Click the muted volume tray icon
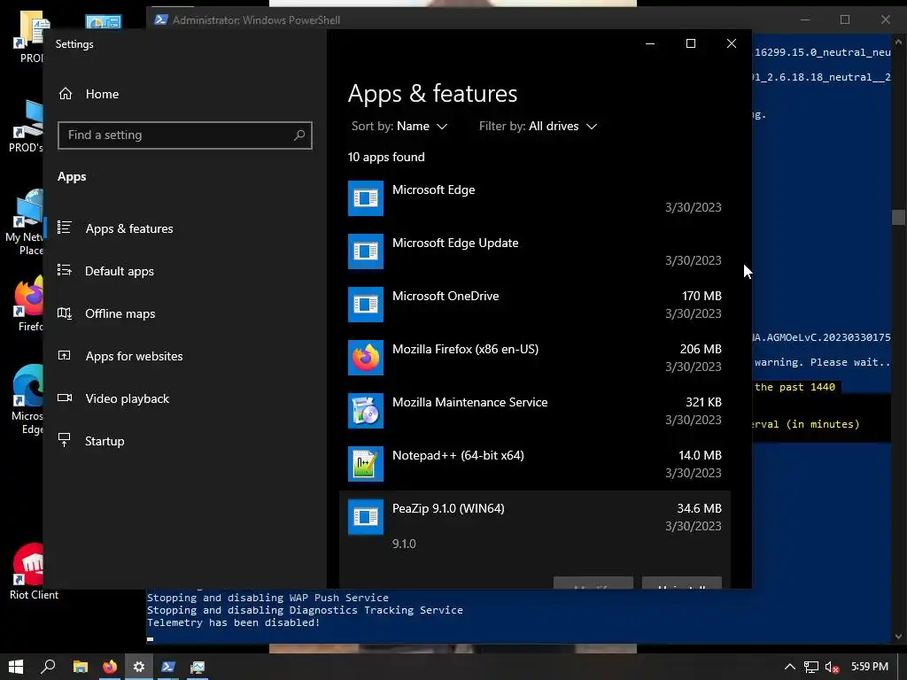 pos(832,667)
